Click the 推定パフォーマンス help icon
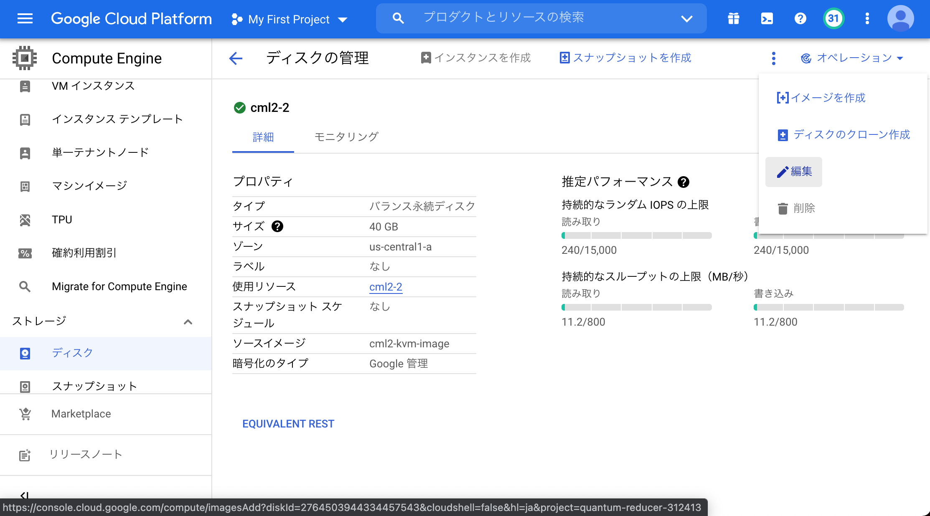Image resolution: width=930 pixels, height=516 pixels. pos(684,182)
